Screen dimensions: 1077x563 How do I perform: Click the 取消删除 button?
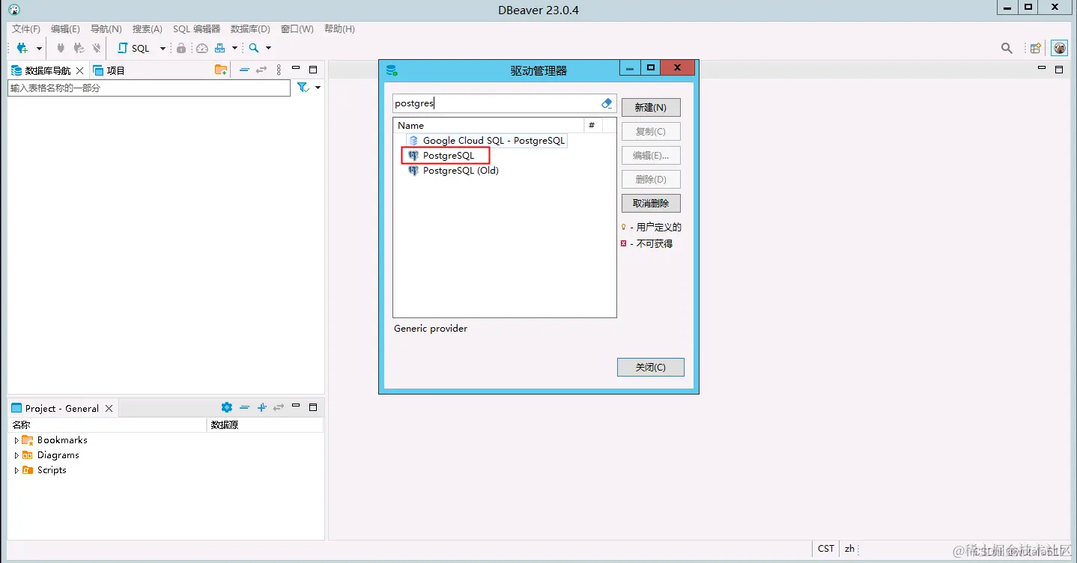651,203
